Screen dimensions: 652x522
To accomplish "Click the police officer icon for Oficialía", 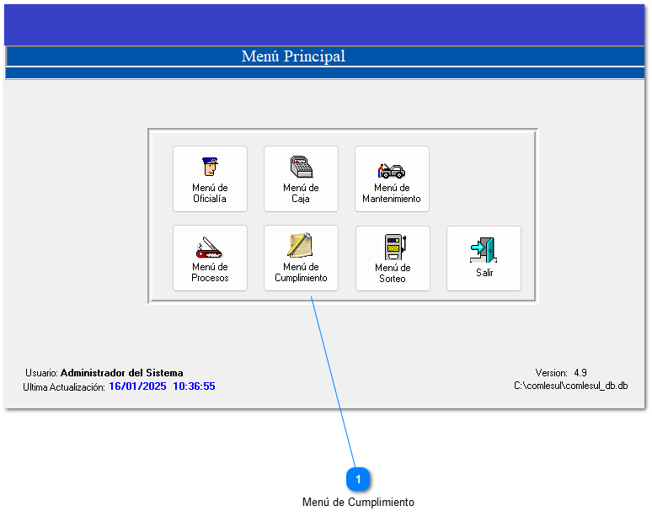I will [210, 167].
